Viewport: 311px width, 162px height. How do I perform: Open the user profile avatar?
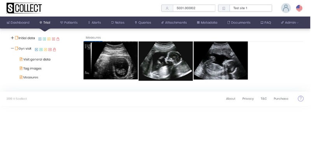click(286, 8)
